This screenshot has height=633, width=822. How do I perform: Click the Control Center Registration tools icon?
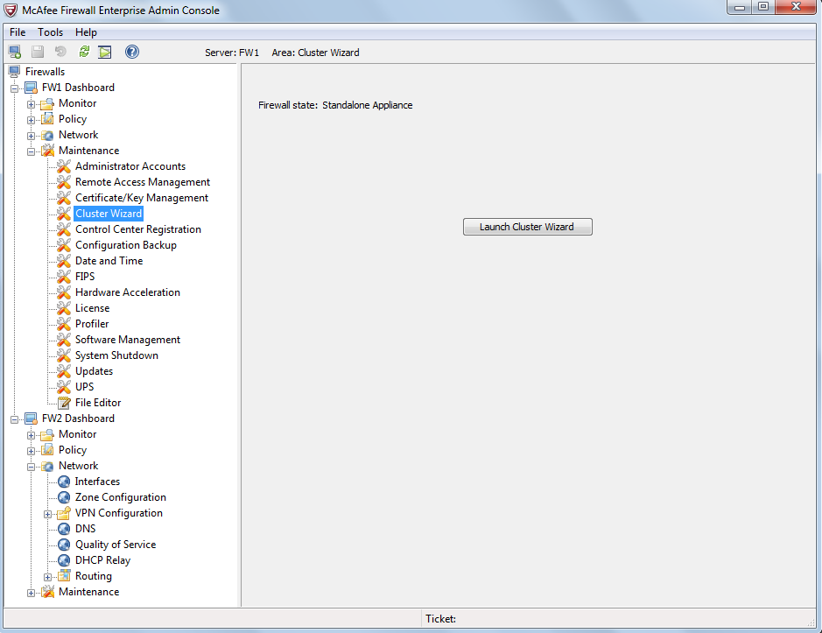click(64, 229)
